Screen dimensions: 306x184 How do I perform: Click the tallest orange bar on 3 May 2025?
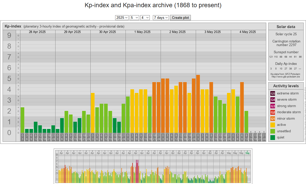(x=198, y=104)
